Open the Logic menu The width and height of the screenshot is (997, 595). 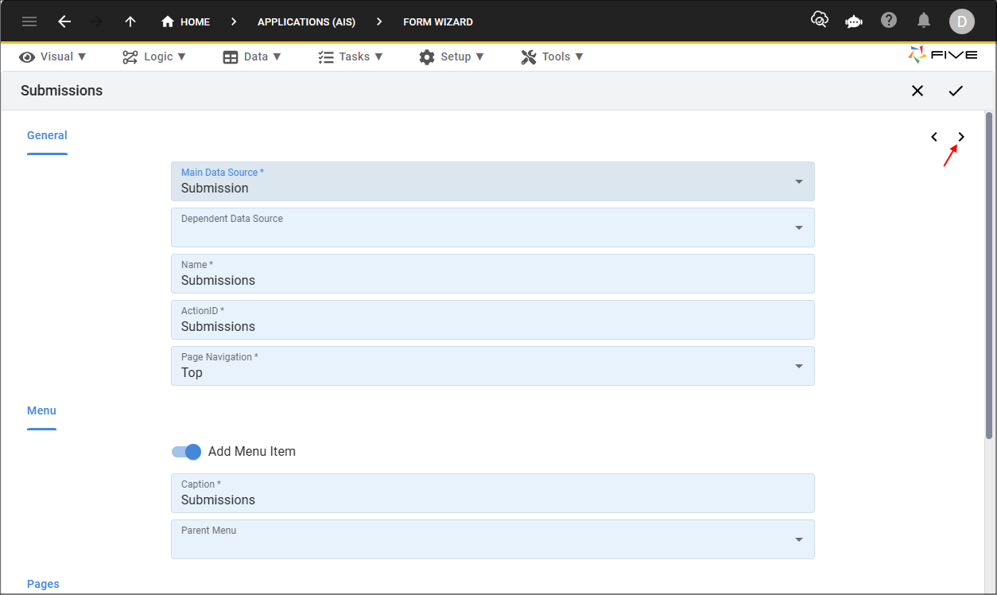[x=154, y=56]
